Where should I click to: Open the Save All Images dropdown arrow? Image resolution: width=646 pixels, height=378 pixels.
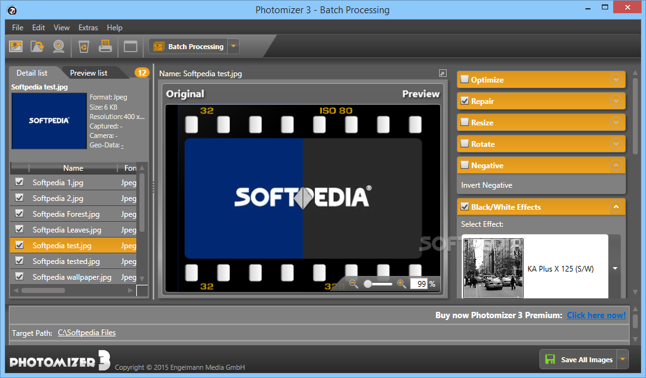point(623,359)
